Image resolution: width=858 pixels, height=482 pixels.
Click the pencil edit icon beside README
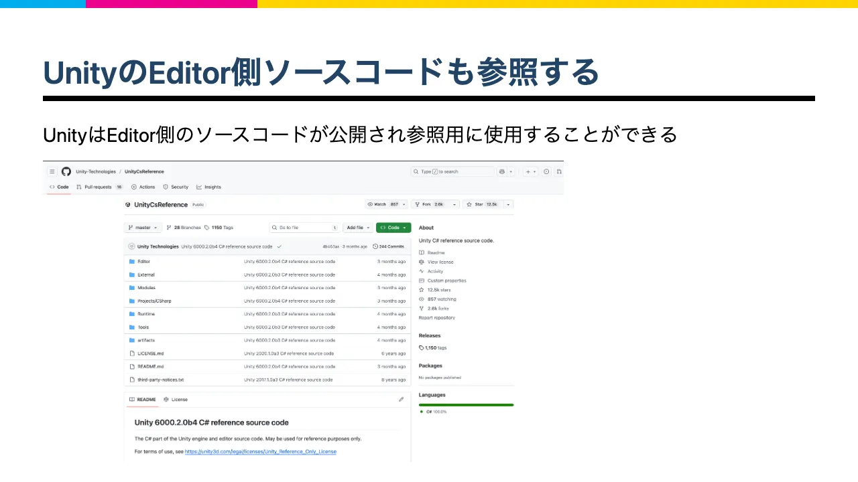[401, 399]
